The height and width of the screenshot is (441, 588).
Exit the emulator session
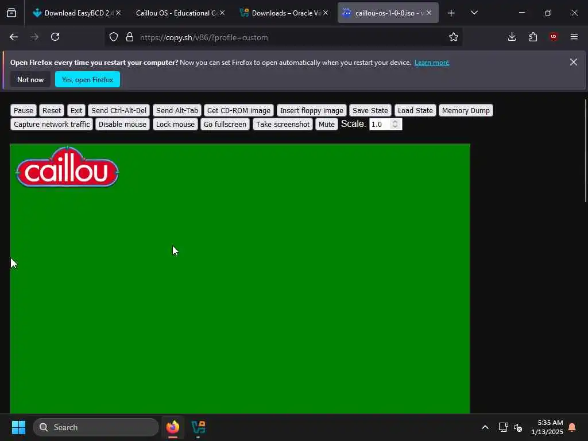pyautogui.click(x=76, y=111)
